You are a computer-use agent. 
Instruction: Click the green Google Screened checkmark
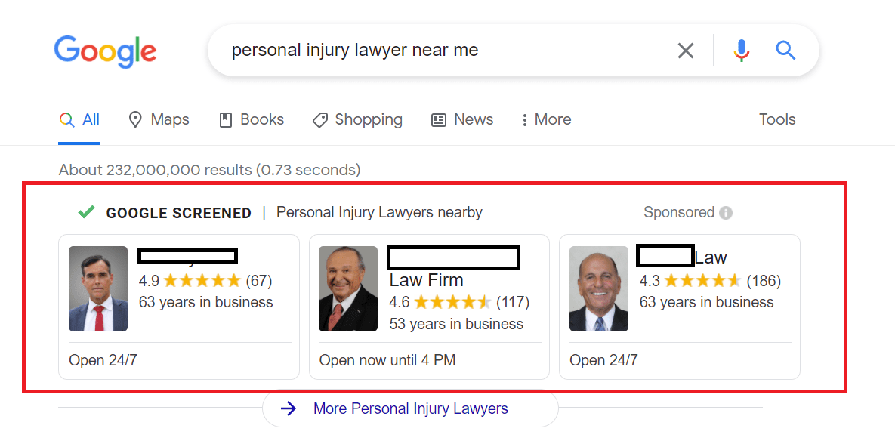point(86,212)
